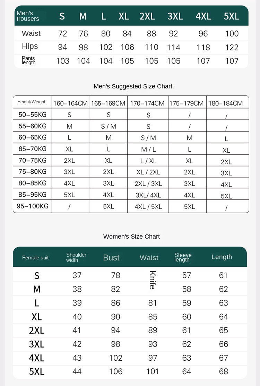The width and height of the screenshot is (260, 386).
Task: Select the Men's Suggested Size Chart title
Action: pyautogui.click(x=133, y=86)
